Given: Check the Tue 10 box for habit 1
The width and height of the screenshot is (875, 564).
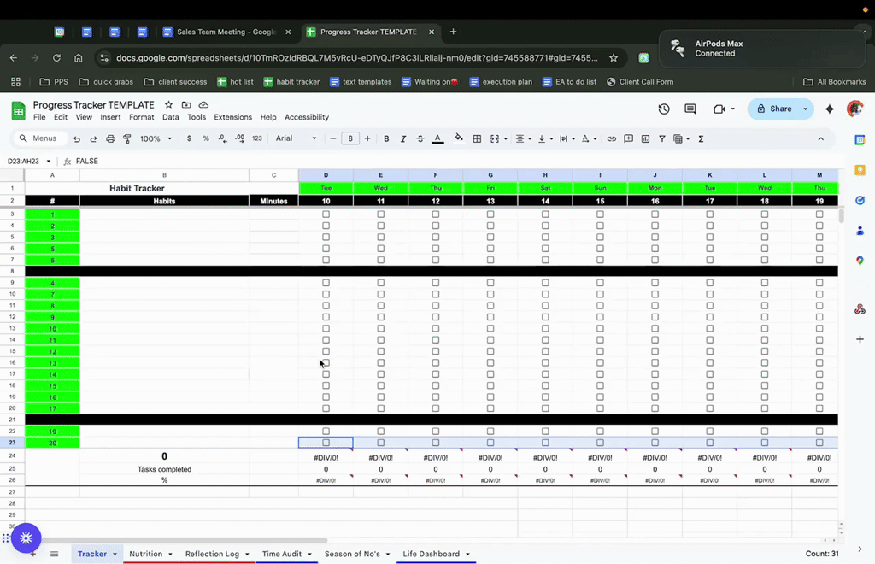Looking at the screenshot, I should 326,214.
